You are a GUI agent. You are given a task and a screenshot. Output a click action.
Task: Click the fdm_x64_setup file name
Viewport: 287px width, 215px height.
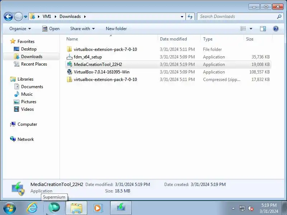88,57
